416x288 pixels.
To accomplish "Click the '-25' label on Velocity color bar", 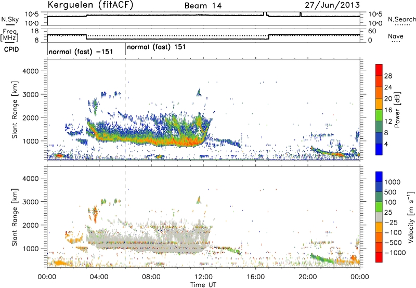I will click(x=392, y=222).
